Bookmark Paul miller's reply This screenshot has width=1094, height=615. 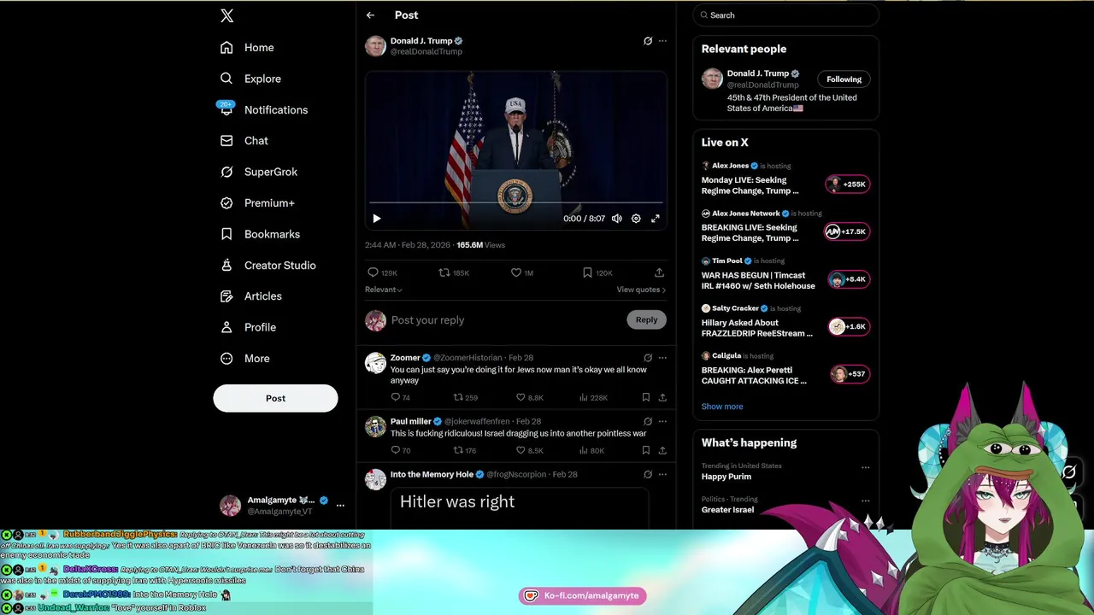tap(646, 450)
